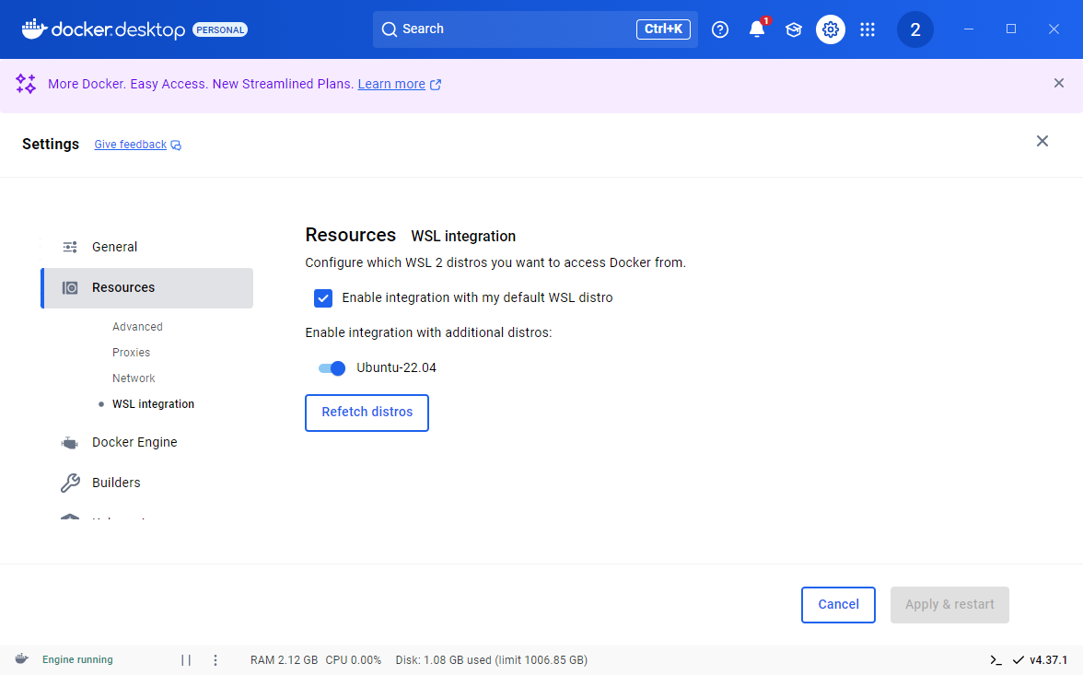
Task: Open the Network subsection
Action: coord(134,378)
